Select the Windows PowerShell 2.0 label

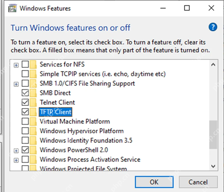point(74,150)
